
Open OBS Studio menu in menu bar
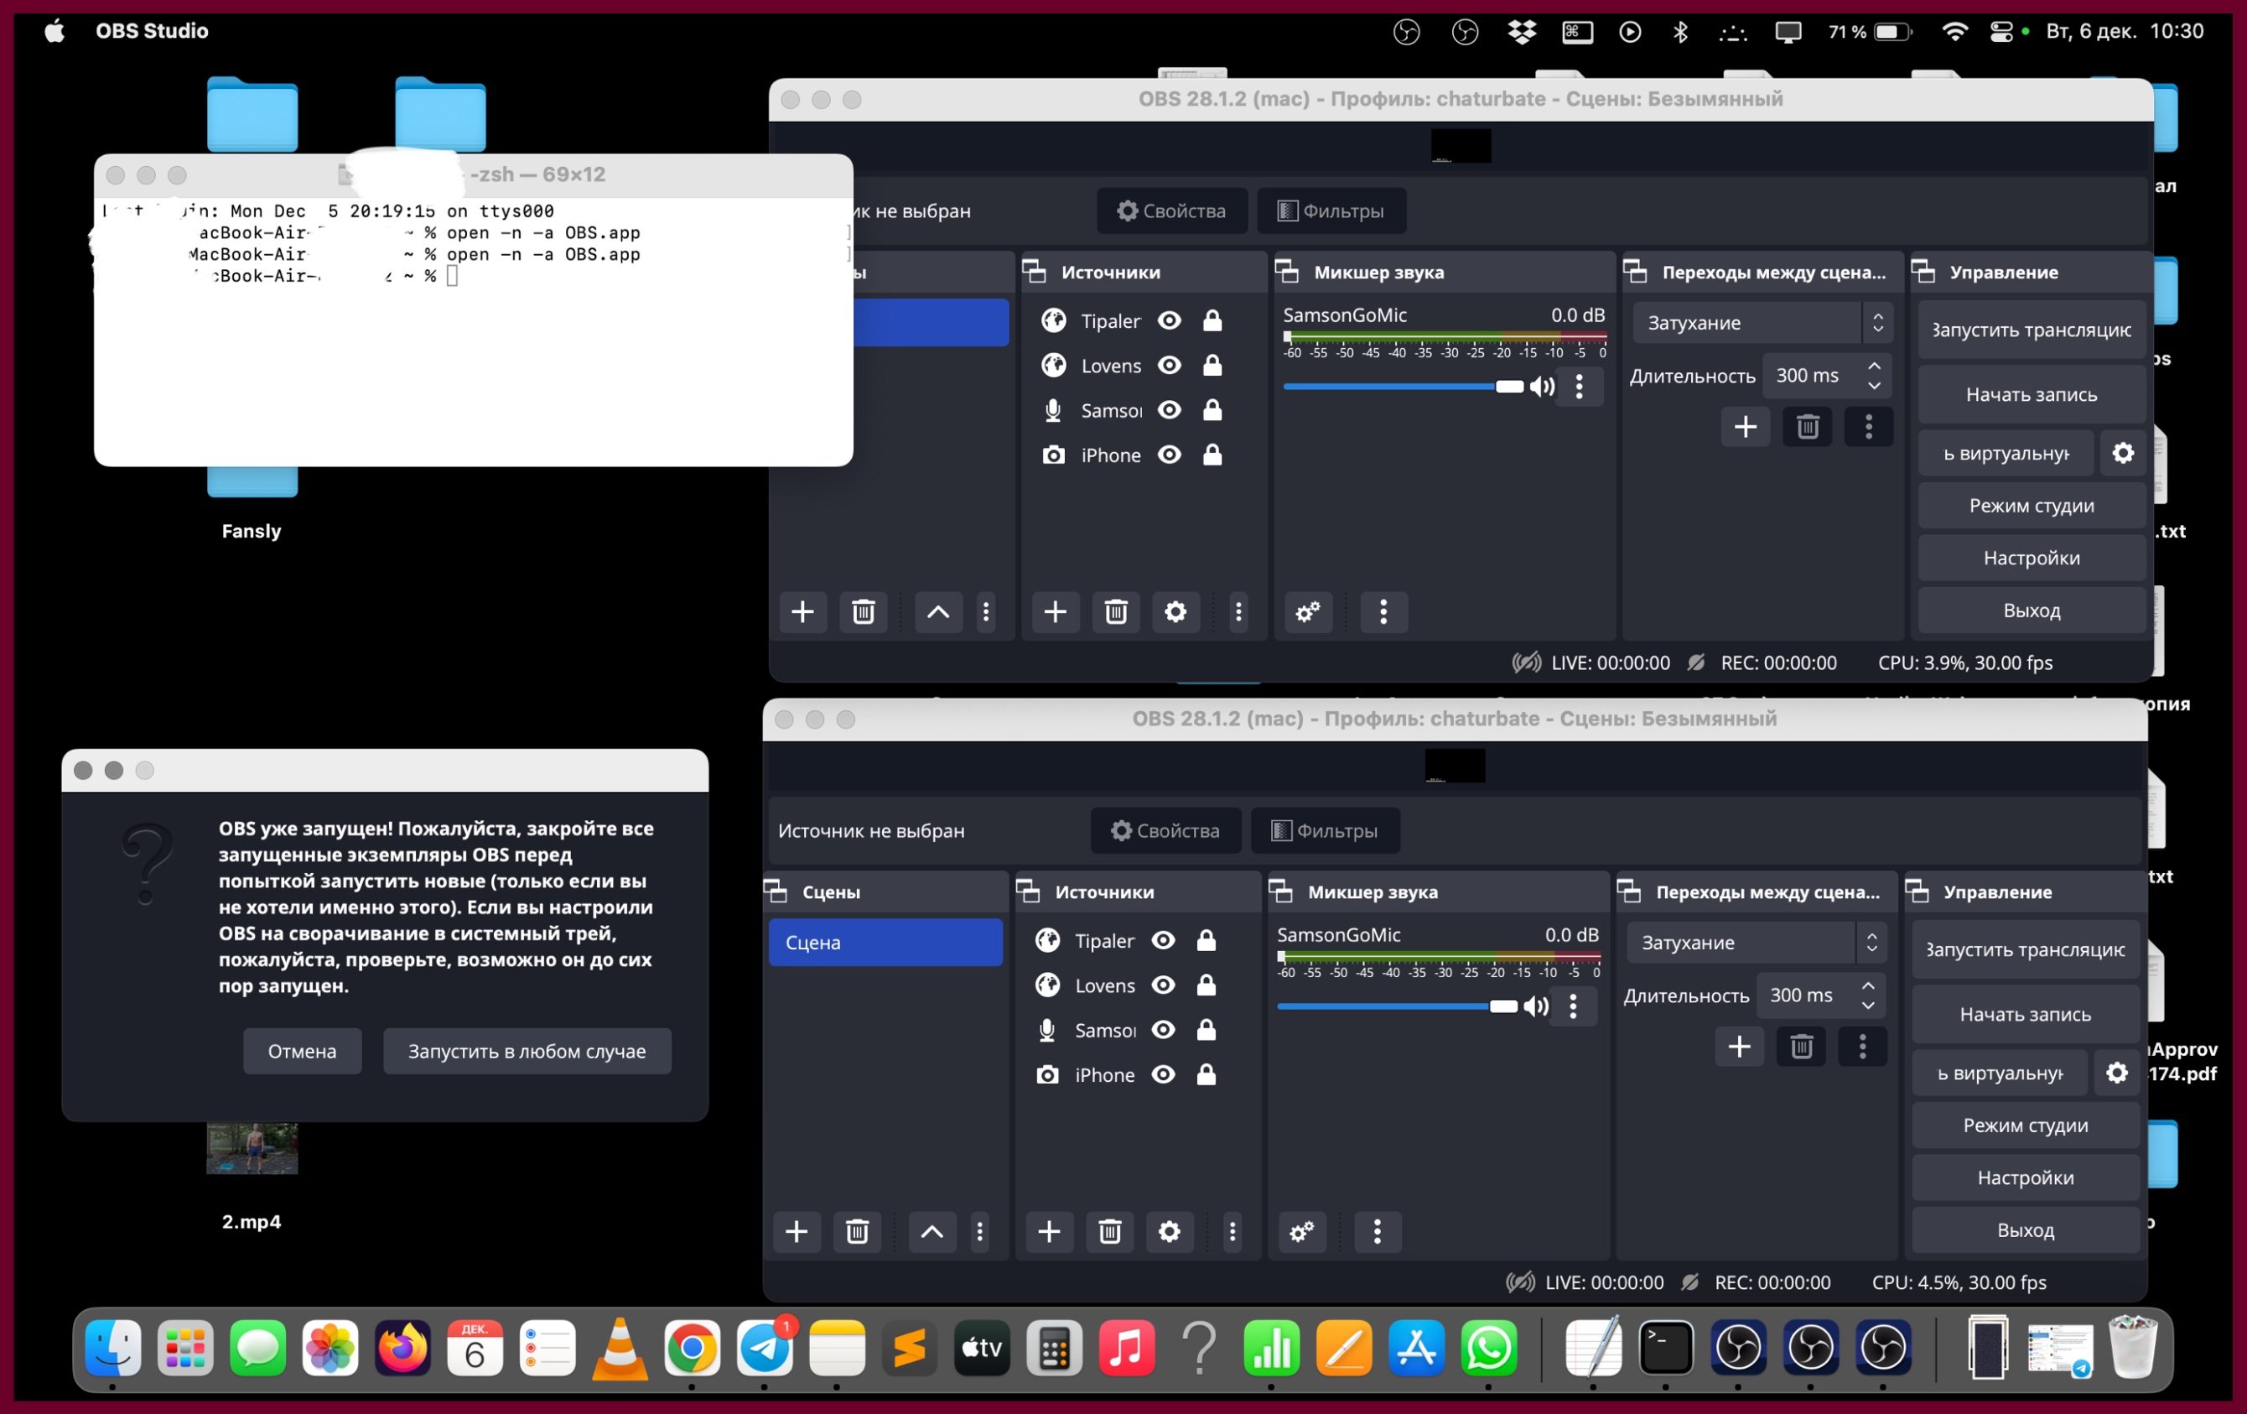152,31
